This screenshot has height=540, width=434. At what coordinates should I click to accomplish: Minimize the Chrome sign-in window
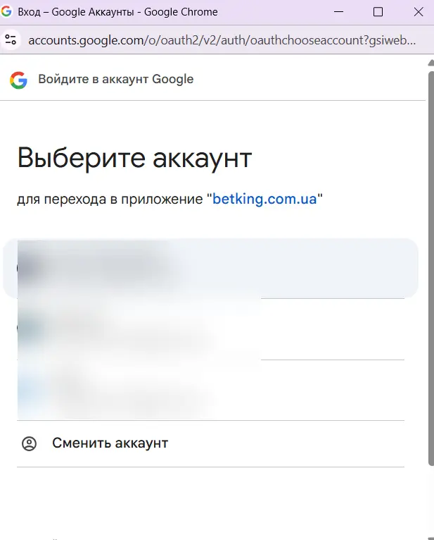(338, 12)
